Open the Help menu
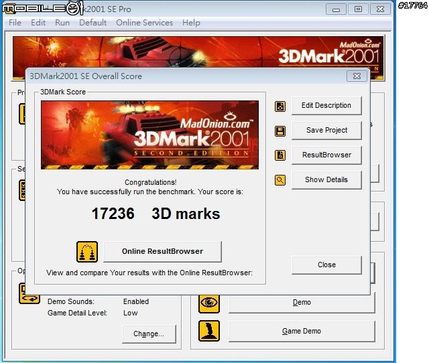Viewport: 429px width, 363px height. pos(191,23)
